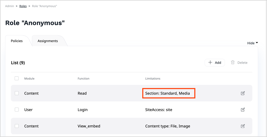Tick the User Login policy checkbox
Image resolution: width=267 pixels, height=137 pixels.
click(17, 110)
